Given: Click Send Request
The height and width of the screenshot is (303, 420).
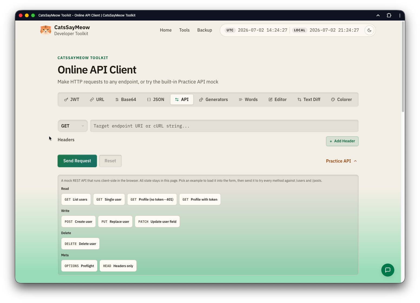Looking at the screenshot, I should pos(77,161).
